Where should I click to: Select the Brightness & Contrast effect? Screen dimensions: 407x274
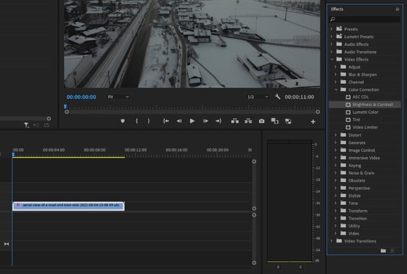point(365,104)
